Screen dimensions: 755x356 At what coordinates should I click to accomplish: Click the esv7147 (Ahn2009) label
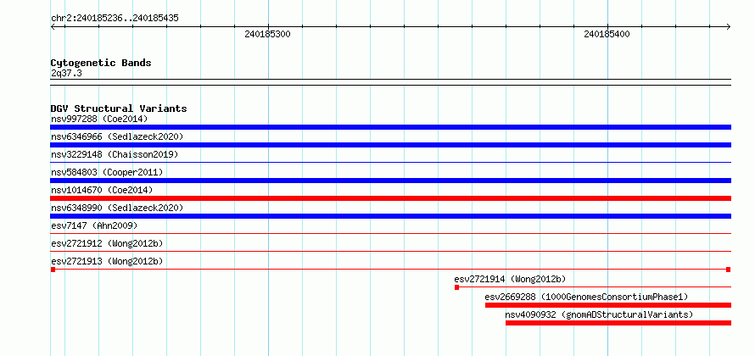point(94,225)
